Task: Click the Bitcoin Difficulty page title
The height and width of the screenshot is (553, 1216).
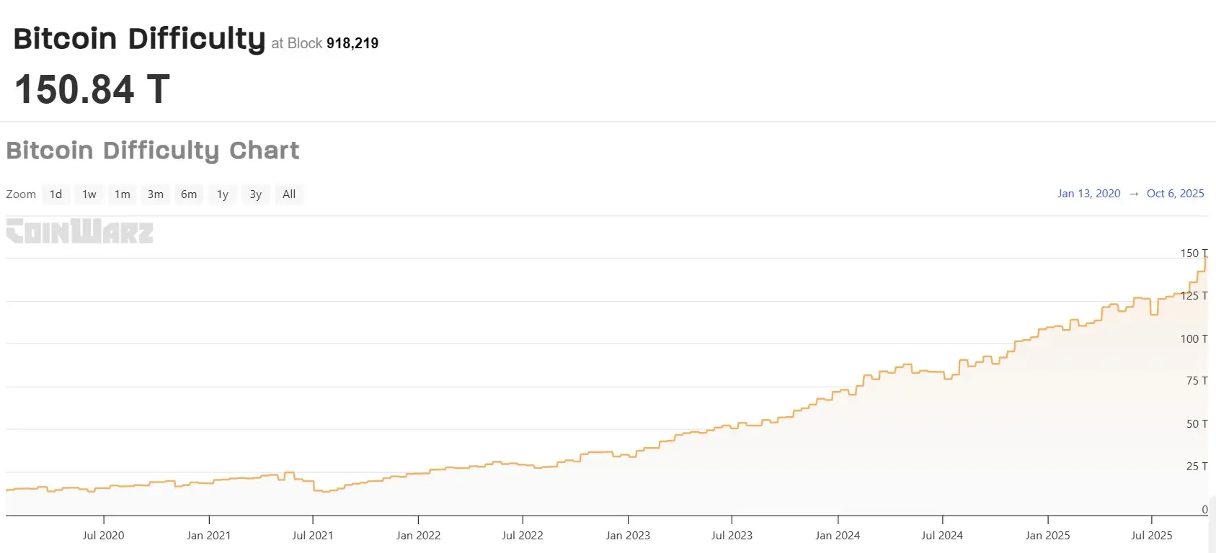Action: point(139,39)
